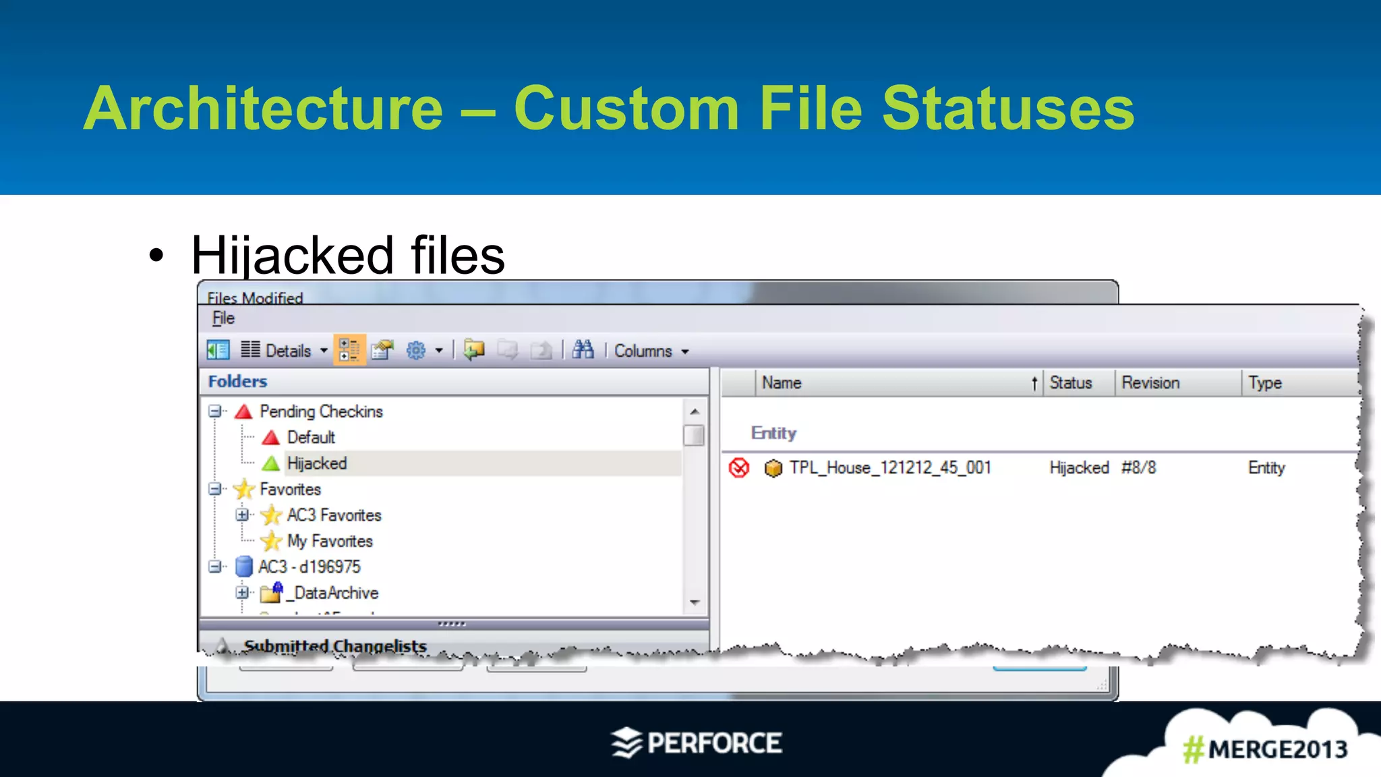Sort by the Type column header
The image size is (1381, 777).
1299,382
